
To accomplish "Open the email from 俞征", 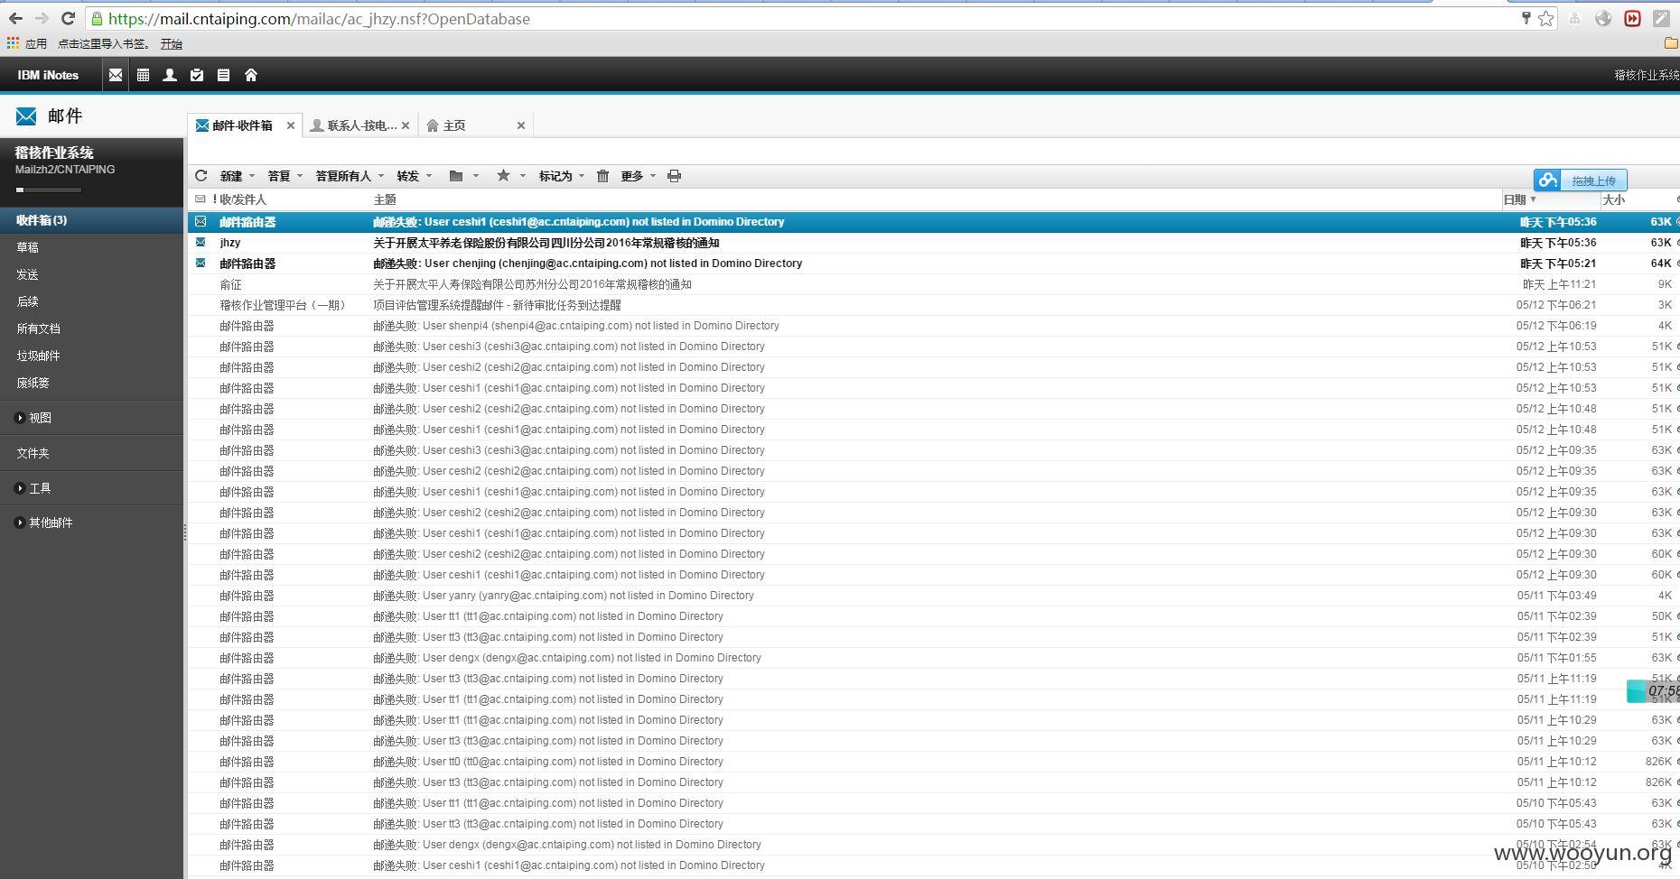I will pyautogui.click(x=934, y=283).
